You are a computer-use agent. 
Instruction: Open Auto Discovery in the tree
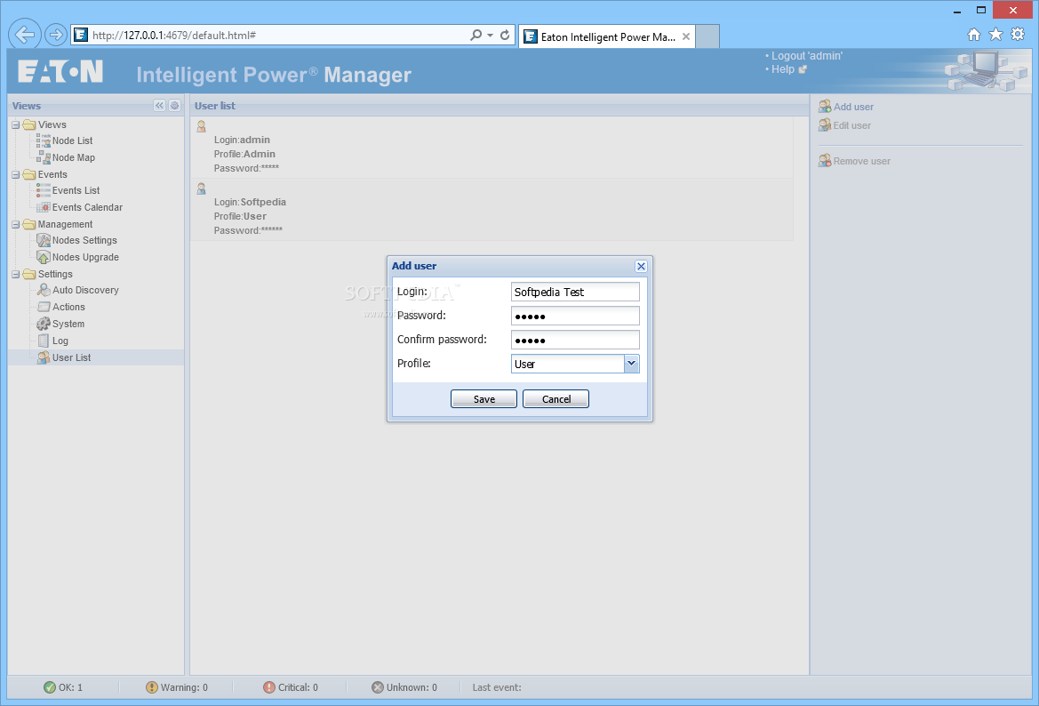(85, 290)
